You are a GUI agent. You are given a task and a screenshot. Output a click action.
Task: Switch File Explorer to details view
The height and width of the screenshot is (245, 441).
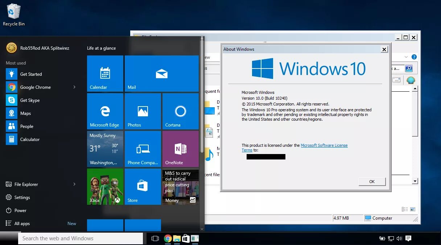tap(405, 209)
